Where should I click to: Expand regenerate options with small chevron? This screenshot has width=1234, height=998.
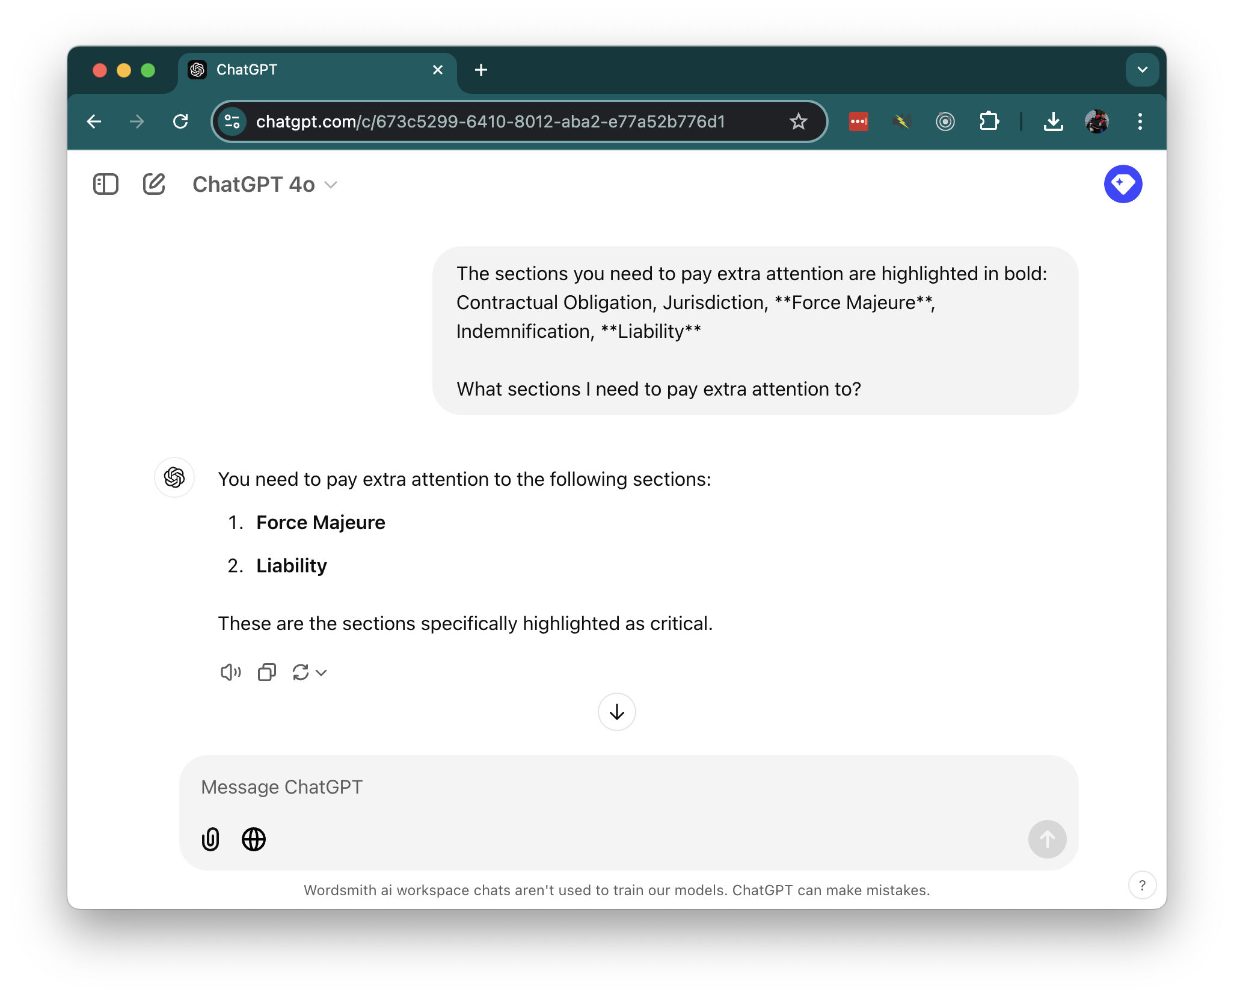click(321, 673)
